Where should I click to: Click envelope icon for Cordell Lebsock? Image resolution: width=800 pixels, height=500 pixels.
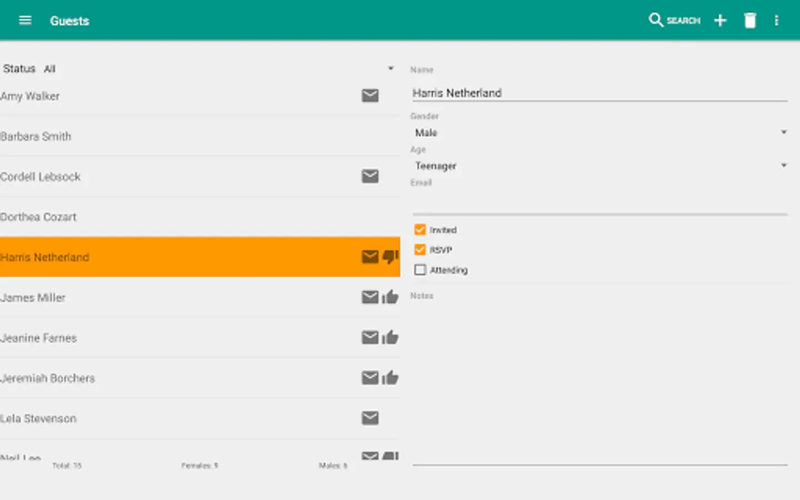370,176
